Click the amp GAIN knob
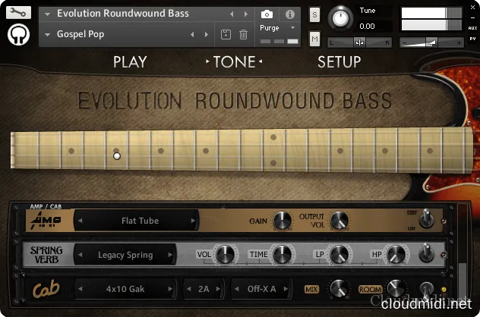Screen dimensions: 480x317 [282, 221]
